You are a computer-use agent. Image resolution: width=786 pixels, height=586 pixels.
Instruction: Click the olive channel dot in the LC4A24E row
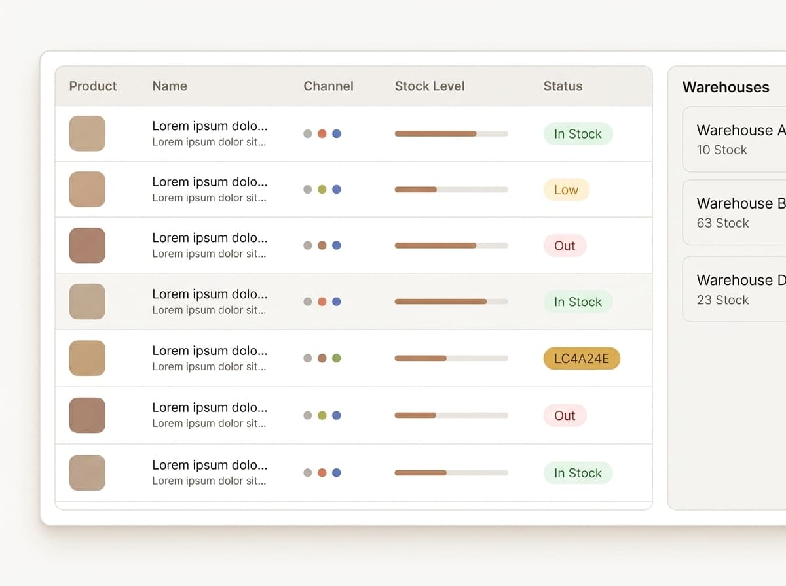[x=336, y=358]
